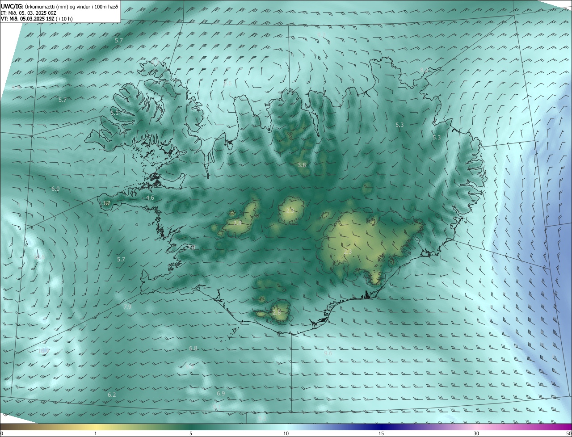Click the 5 tick on the color scale
The image size is (572, 437).
[x=191, y=433]
